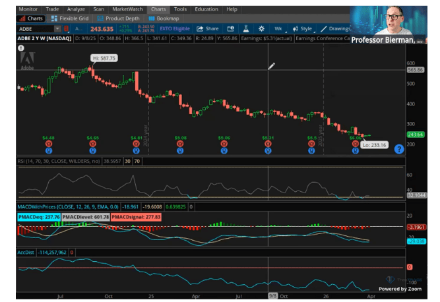The height and width of the screenshot is (302, 440).
Task: Expand the ADBE symbol dropdown arrow
Action: click(x=57, y=28)
